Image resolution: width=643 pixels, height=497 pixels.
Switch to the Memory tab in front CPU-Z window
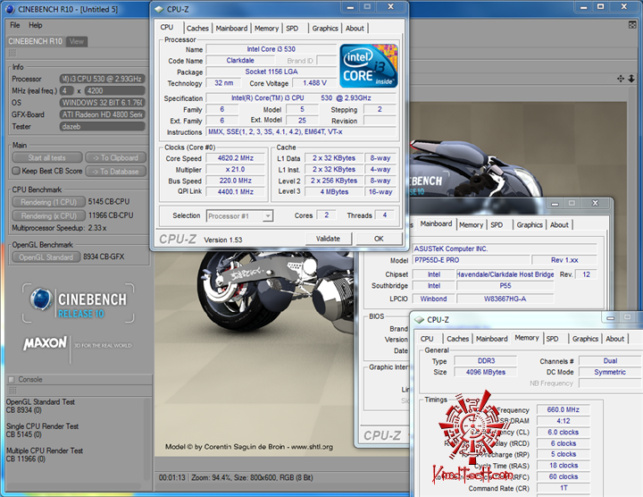click(x=266, y=29)
